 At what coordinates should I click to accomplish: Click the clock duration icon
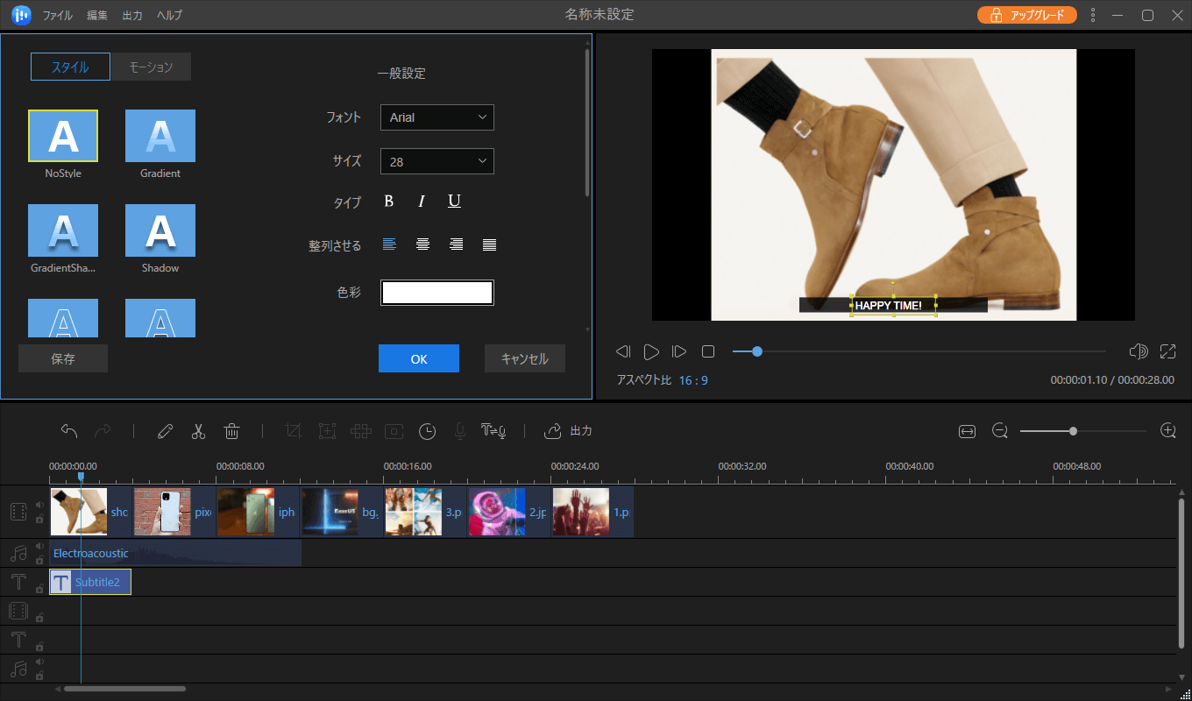pos(427,431)
